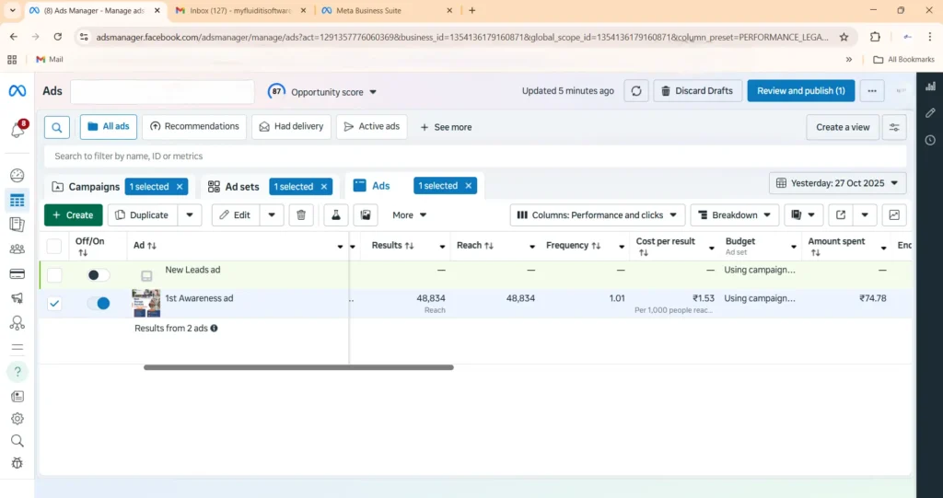943x498 pixels.
Task: Click the Edit button
Action: [236, 214]
